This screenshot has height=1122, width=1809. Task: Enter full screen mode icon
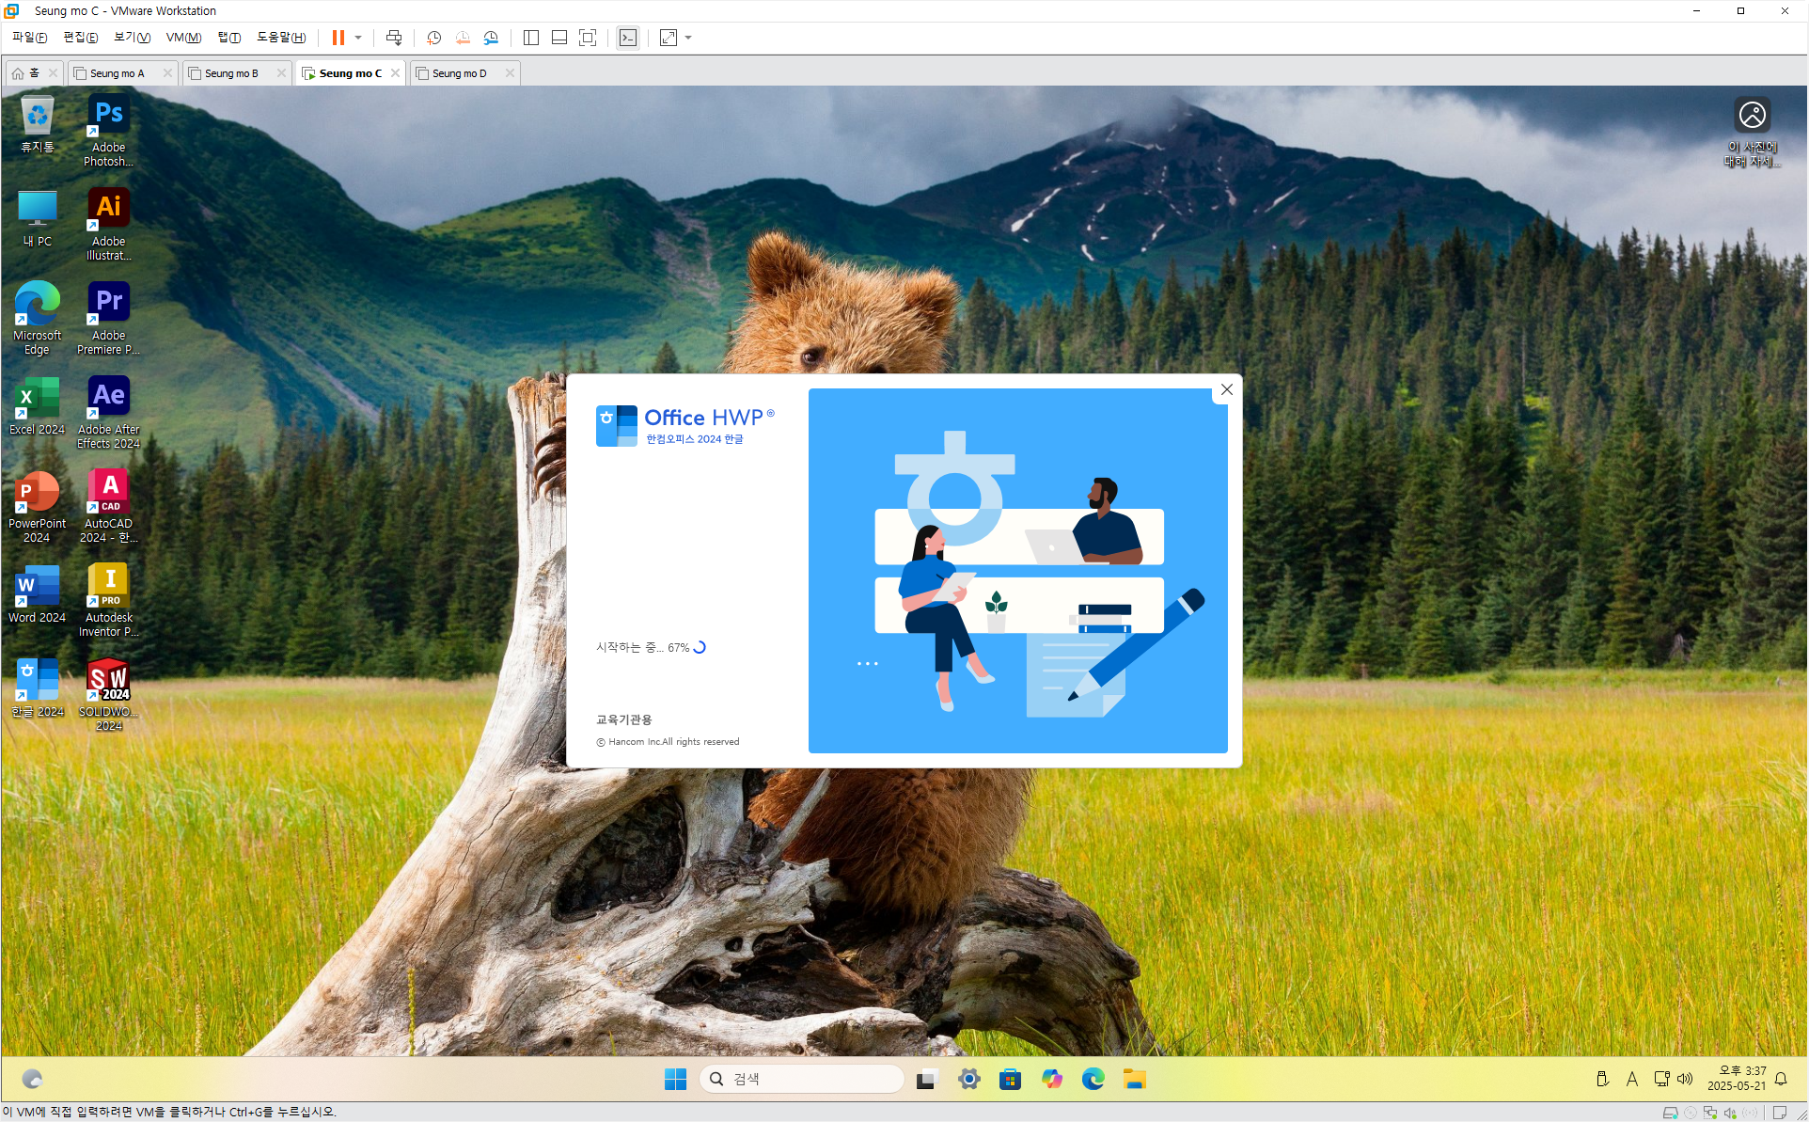coord(588,38)
